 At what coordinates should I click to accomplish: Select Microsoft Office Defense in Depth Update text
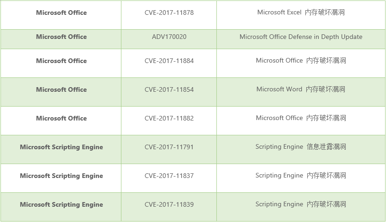click(x=301, y=37)
